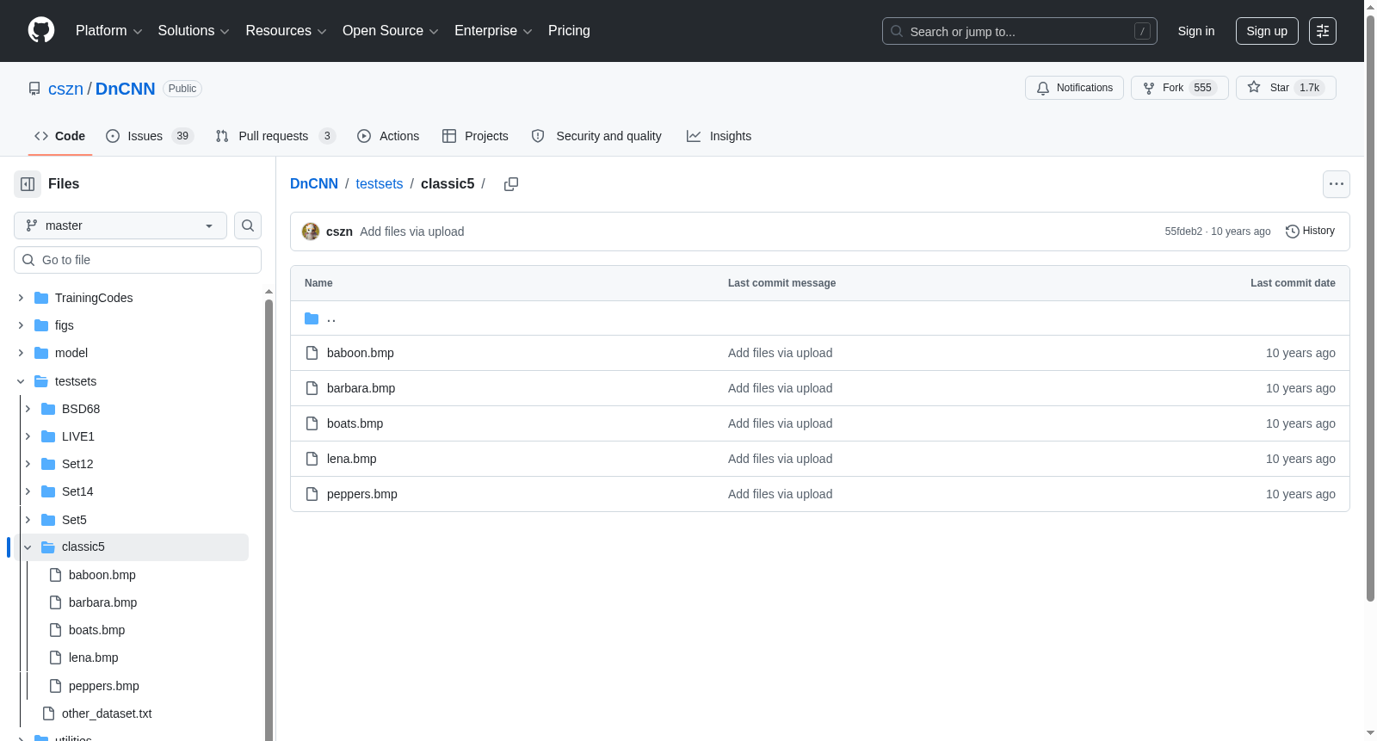
Task: Click the peppers.bmp file icon in table
Action: (x=312, y=494)
